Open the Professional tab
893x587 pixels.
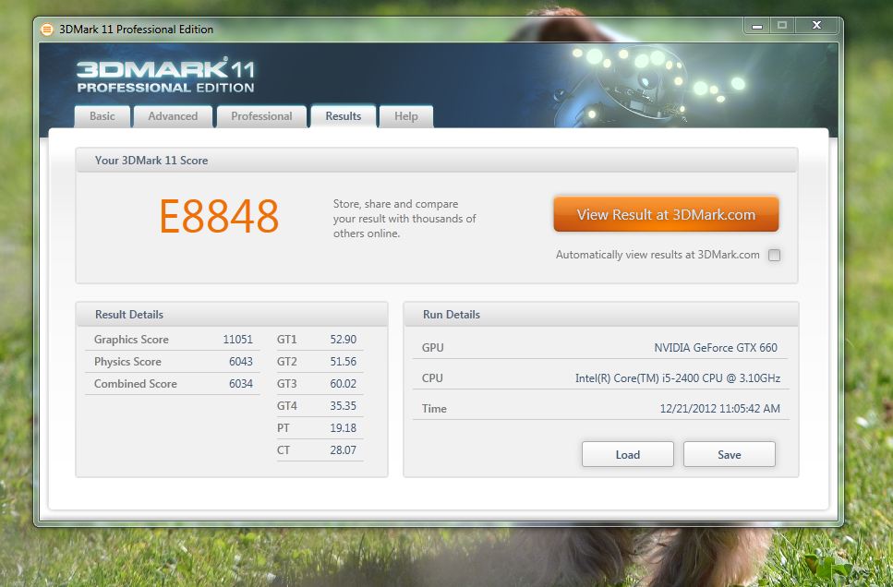pyautogui.click(x=262, y=116)
